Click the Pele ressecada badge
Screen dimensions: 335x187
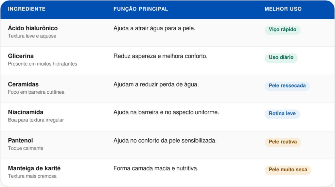(287, 86)
